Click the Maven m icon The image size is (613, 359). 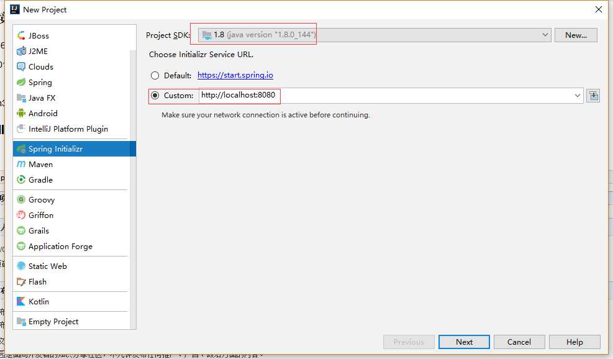coord(21,165)
